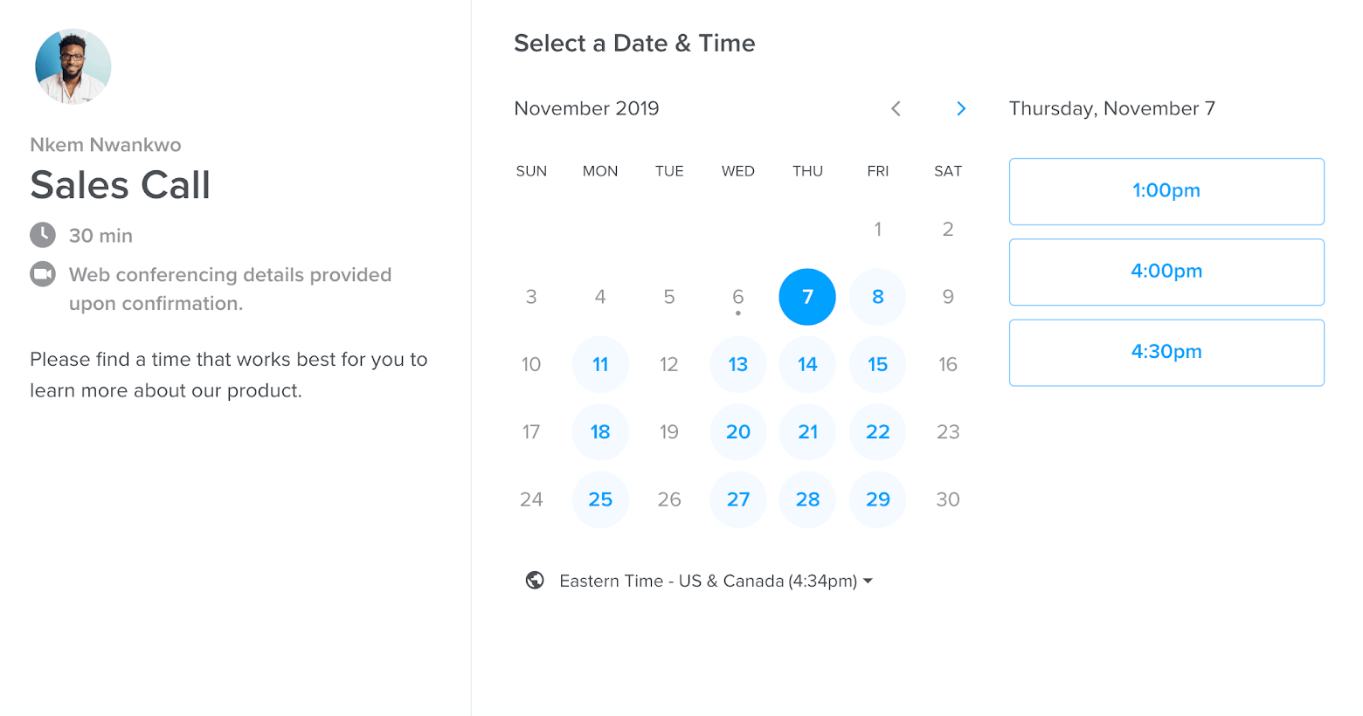Open the Eastern Time zone dropdown
This screenshot has width=1363, height=716.
tap(716, 581)
